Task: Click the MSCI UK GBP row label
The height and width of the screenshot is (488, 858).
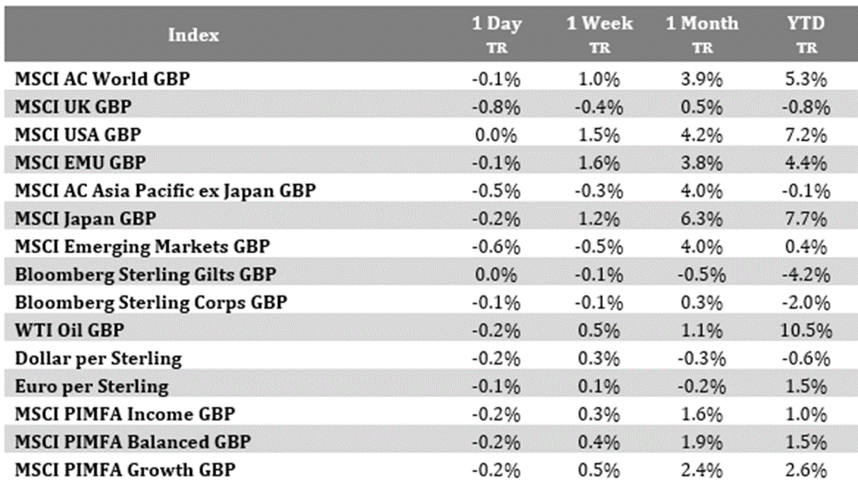Action: point(73,107)
